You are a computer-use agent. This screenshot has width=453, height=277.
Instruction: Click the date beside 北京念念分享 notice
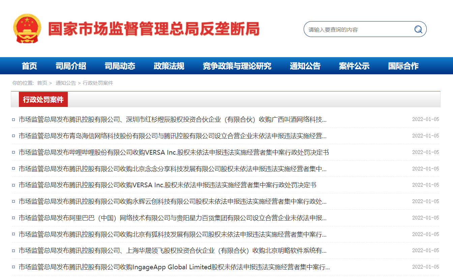[x=425, y=169]
